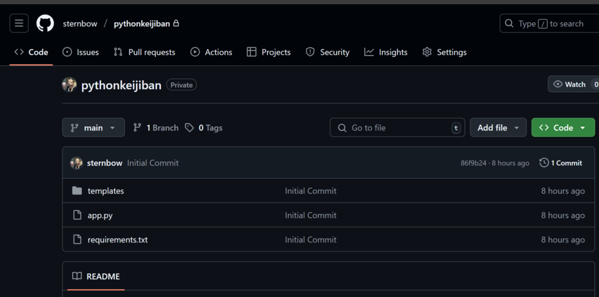Click the app.py file icon

point(77,215)
